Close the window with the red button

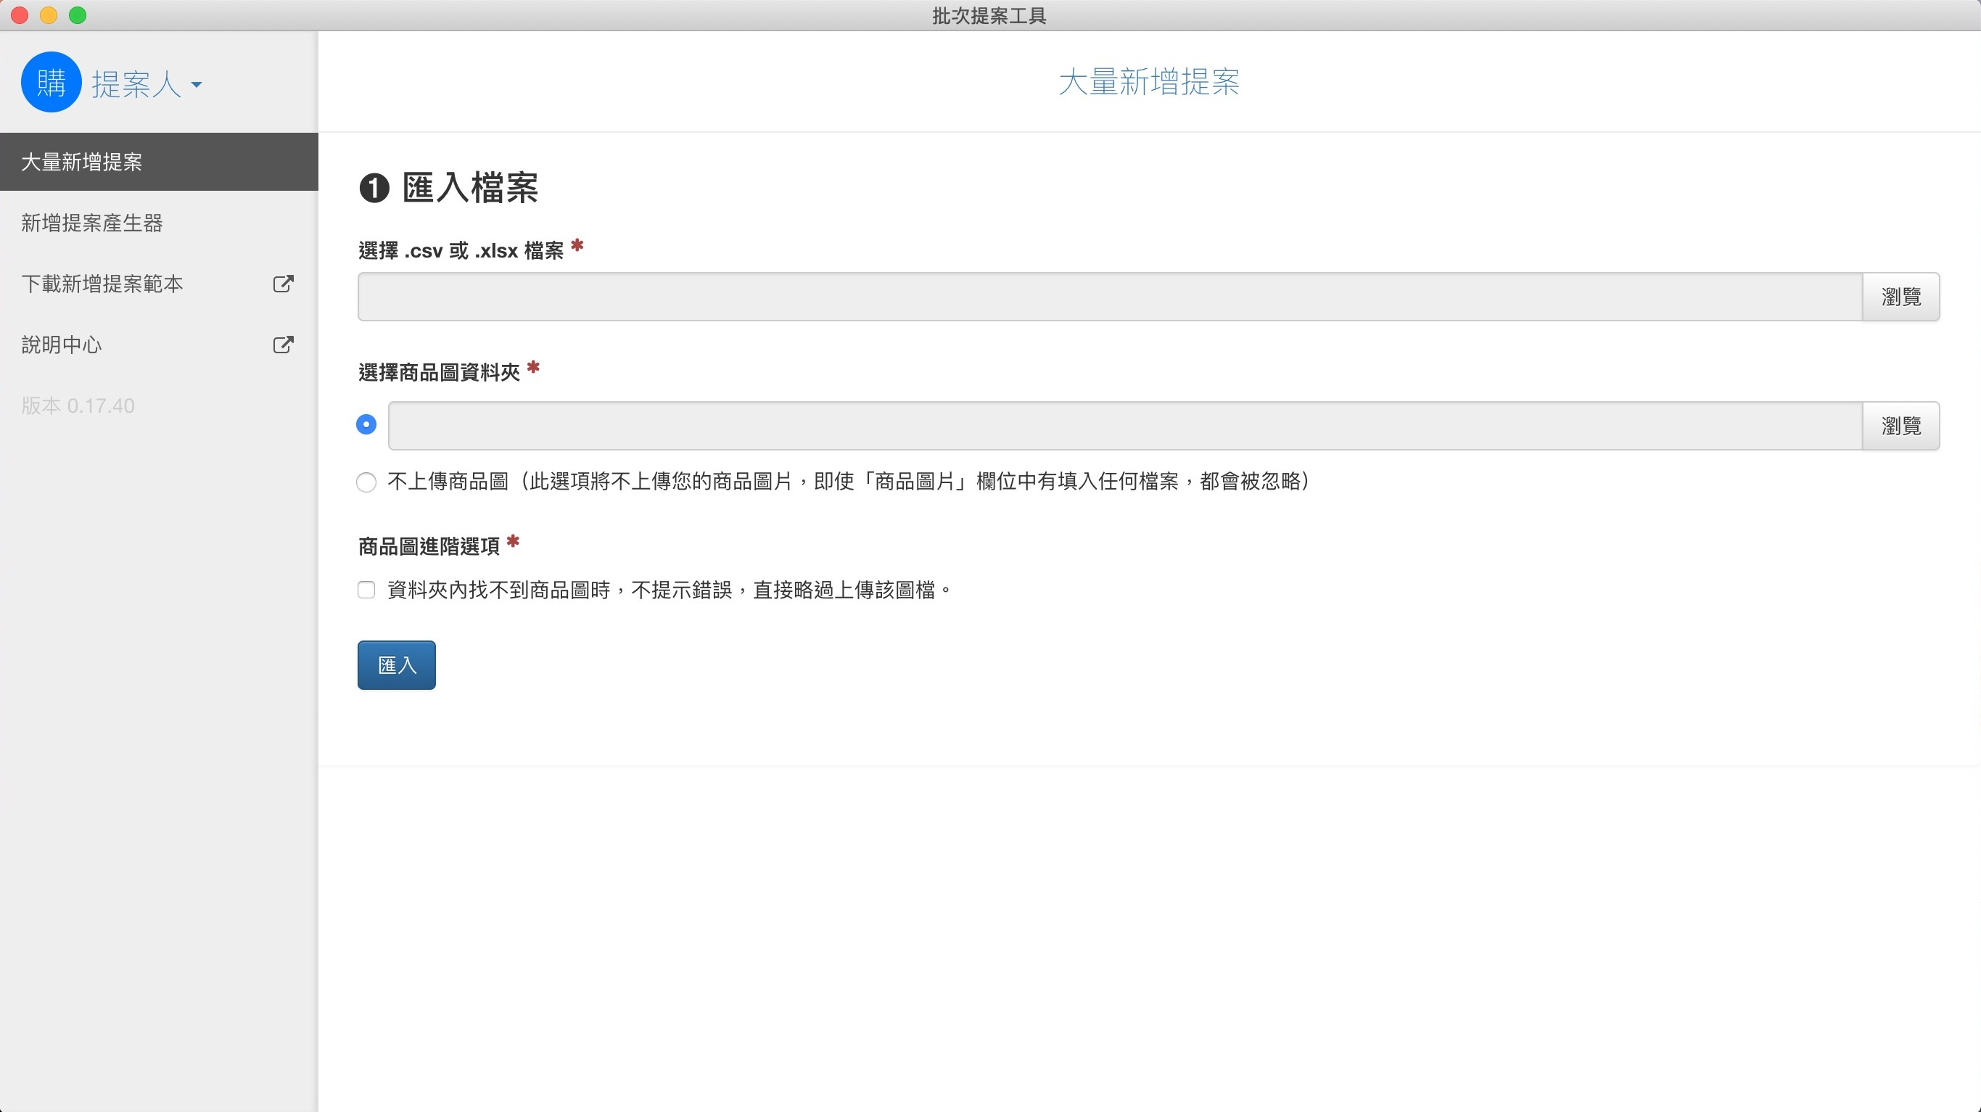(x=20, y=15)
